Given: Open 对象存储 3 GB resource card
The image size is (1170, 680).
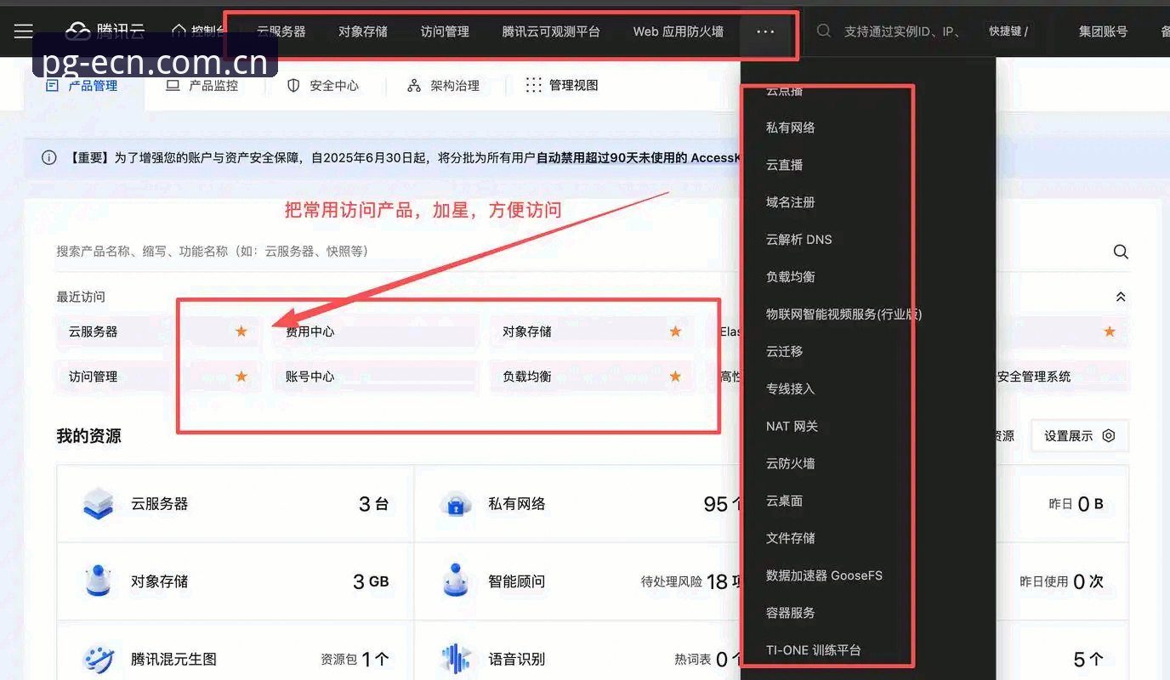Looking at the screenshot, I should (x=236, y=581).
